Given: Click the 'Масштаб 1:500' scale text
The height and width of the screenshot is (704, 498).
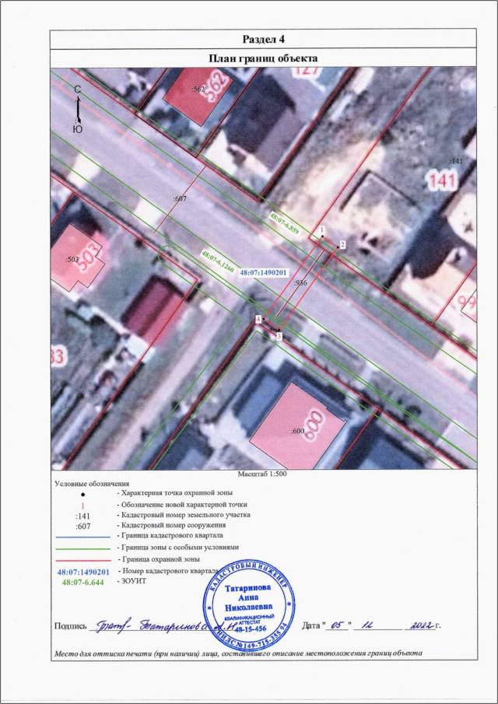Looking at the screenshot, I should click(264, 474).
